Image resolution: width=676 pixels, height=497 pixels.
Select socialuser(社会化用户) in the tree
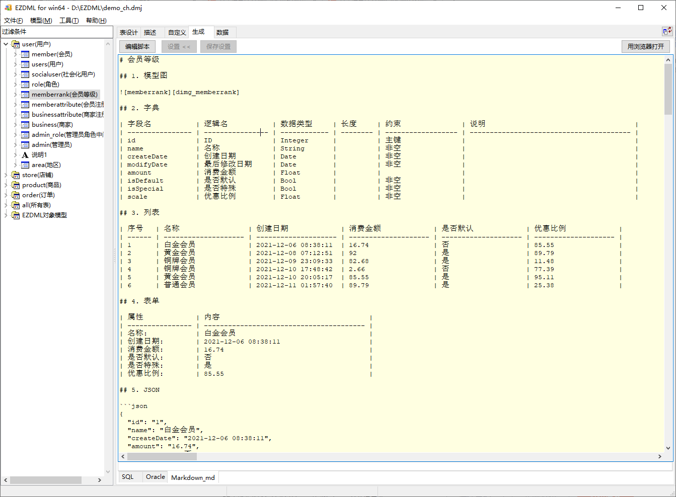pyautogui.click(x=63, y=74)
